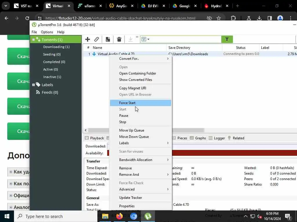The image size is (297, 222).
Task: Choose Stop from the context menu
Action: tap(140, 122)
